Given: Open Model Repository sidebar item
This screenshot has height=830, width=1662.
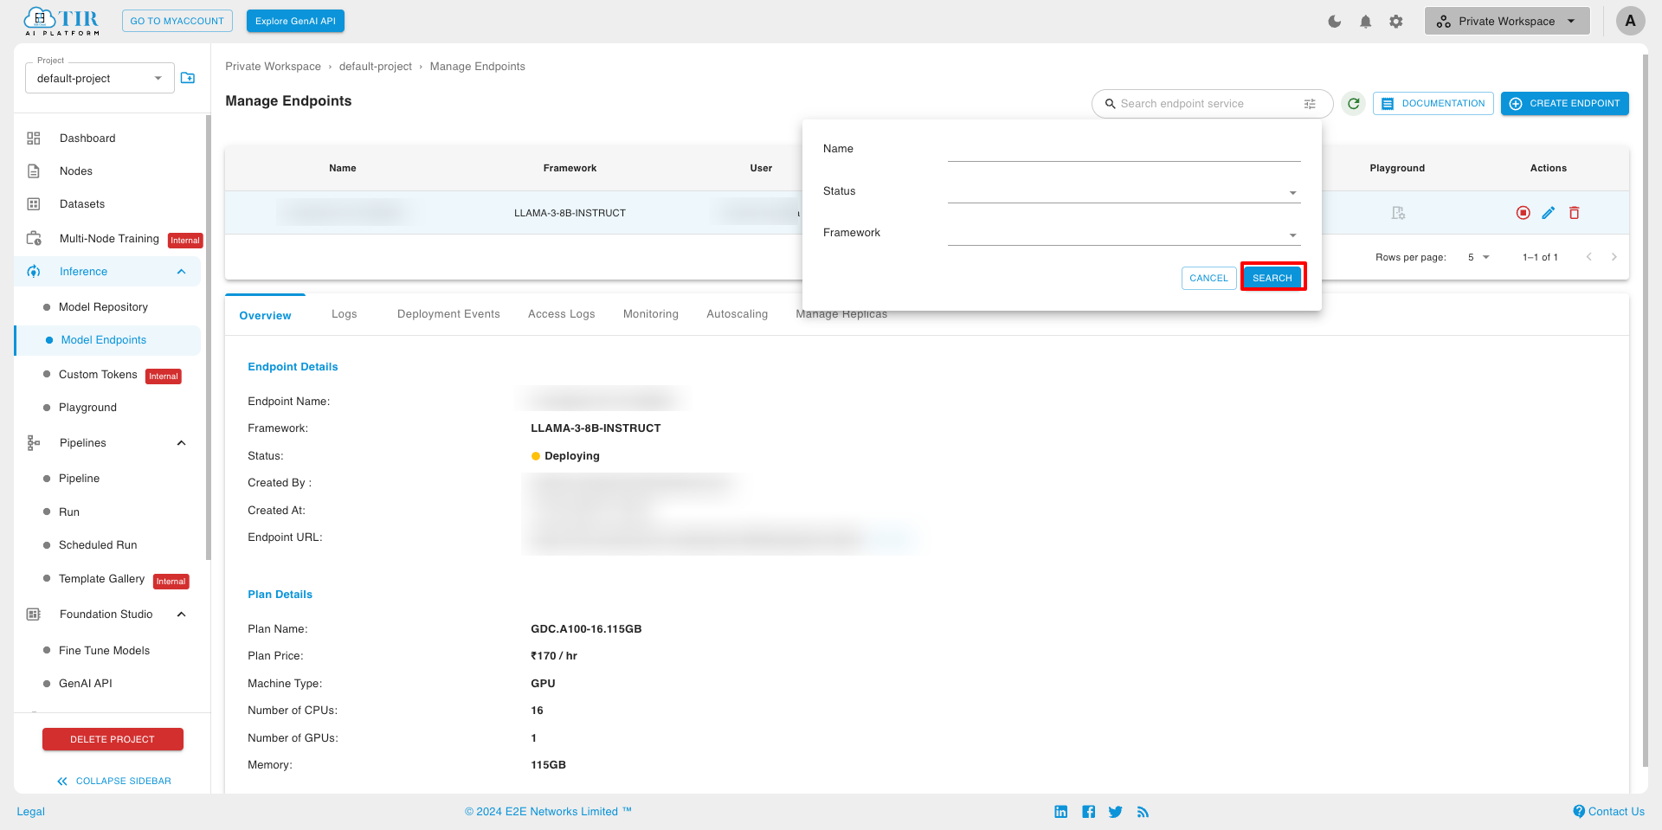Looking at the screenshot, I should point(103,307).
